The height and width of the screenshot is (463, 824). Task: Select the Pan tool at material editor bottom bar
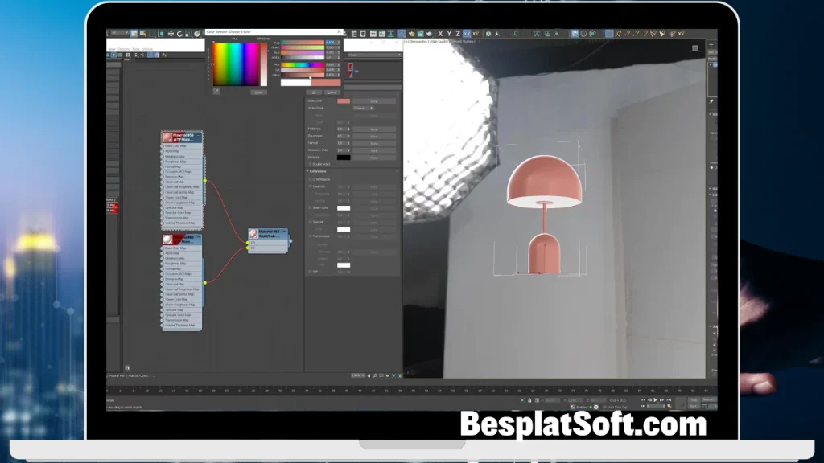(368, 374)
